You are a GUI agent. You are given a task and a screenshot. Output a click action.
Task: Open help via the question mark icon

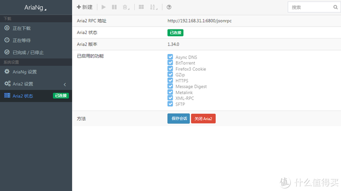click(169, 7)
